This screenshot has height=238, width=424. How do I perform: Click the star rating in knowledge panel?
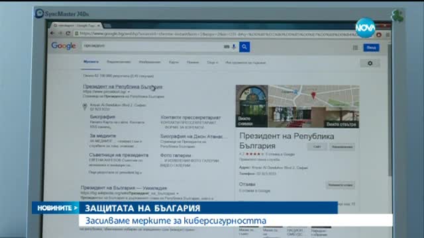pyautogui.click(x=254, y=154)
